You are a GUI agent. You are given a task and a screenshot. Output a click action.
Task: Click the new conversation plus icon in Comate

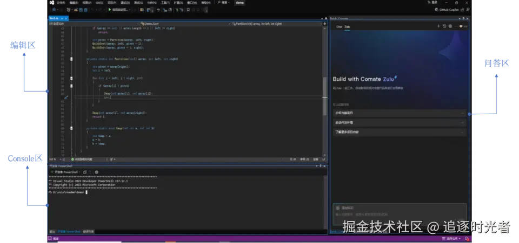point(438,26)
